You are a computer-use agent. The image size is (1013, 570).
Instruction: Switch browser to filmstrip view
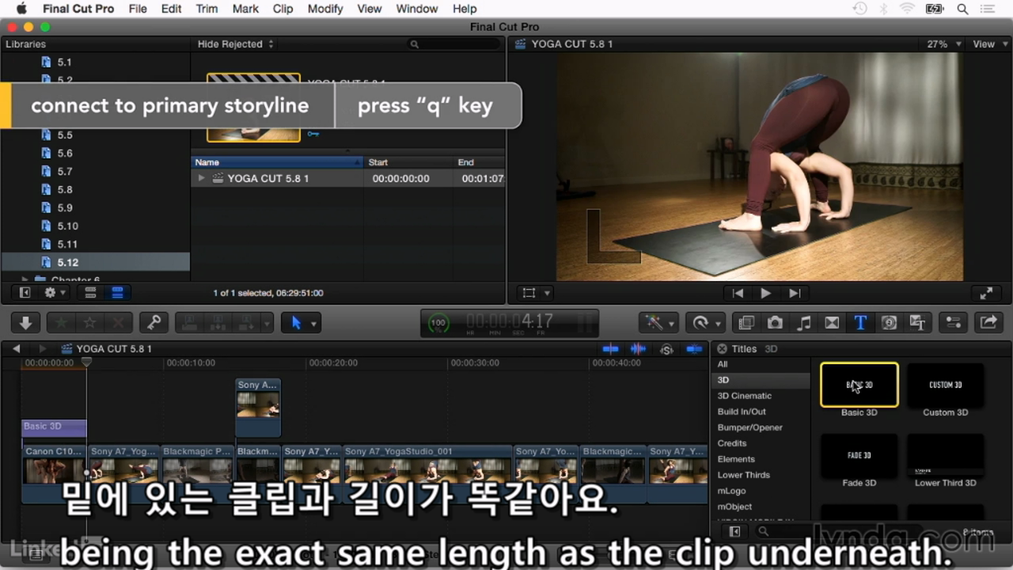(90, 293)
